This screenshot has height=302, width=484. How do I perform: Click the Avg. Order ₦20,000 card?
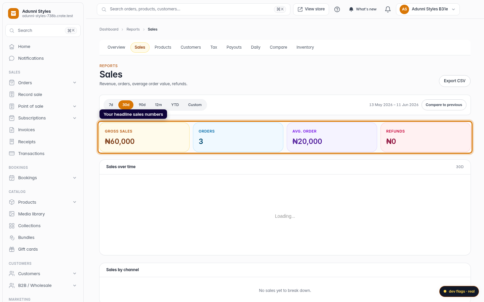(x=332, y=137)
